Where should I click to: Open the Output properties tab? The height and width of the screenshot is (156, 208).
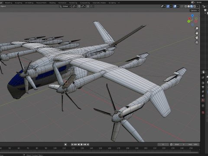[x=203, y=87]
